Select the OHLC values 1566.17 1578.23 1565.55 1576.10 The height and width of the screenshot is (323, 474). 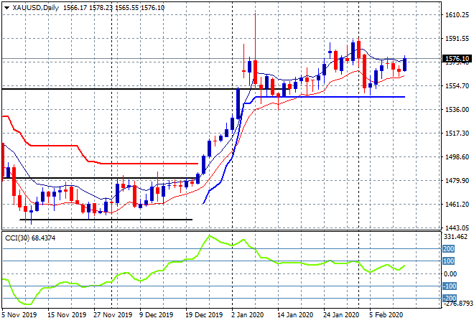click(x=113, y=8)
